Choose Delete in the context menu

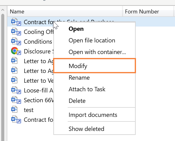coord(77,101)
